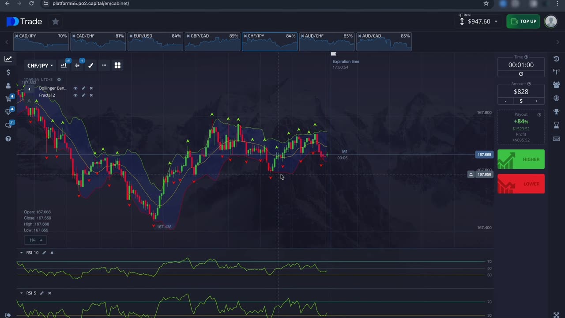565x318 pixels.
Task: Place a LOWER trade
Action: [521, 184]
